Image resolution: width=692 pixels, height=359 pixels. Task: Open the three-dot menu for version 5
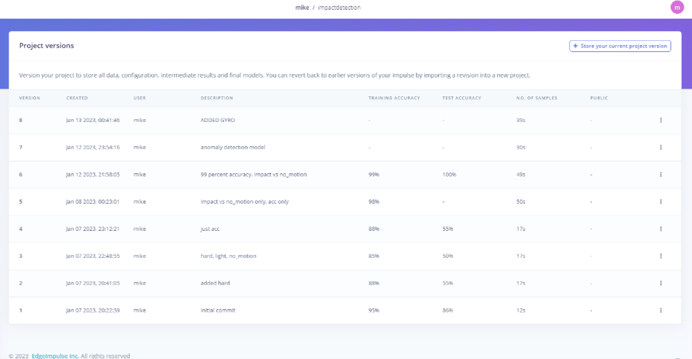point(660,202)
